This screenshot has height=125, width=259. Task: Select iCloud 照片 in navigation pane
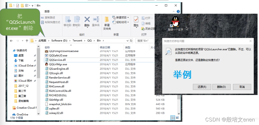point(23,81)
